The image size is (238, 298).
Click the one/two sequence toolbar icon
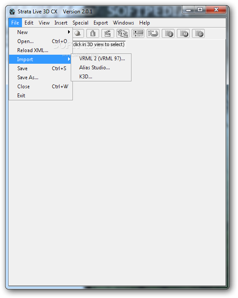(x=138, y=34)
